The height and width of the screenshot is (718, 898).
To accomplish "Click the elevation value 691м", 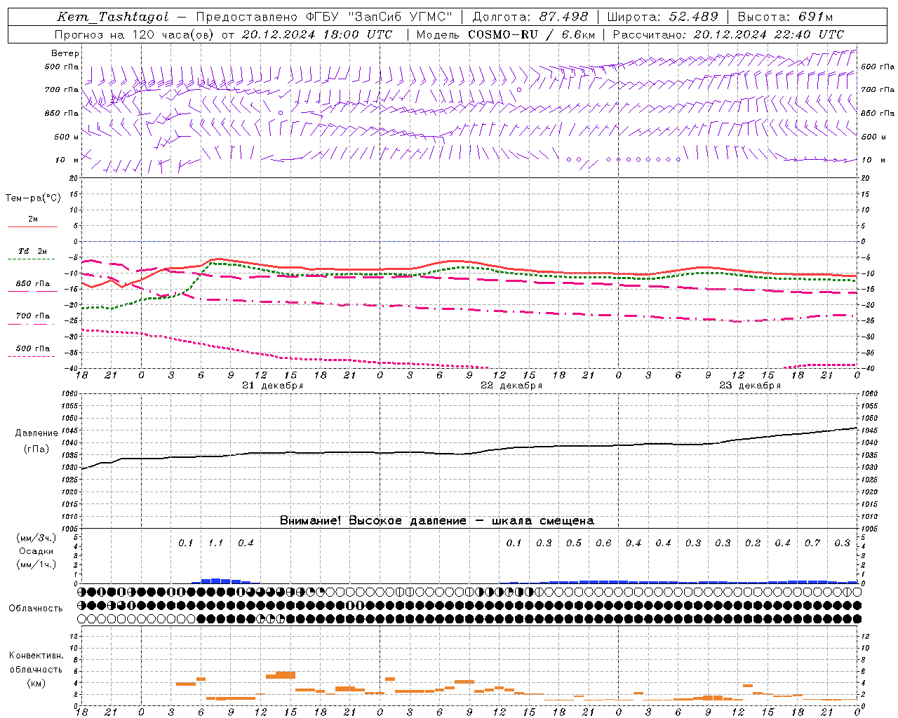I will tap(815, 17).
